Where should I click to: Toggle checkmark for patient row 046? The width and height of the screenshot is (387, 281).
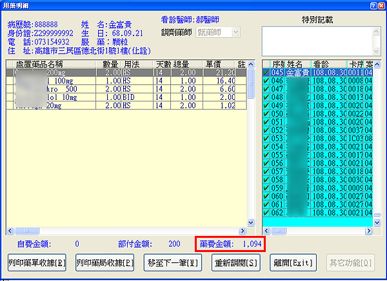(x=266, y=82)
